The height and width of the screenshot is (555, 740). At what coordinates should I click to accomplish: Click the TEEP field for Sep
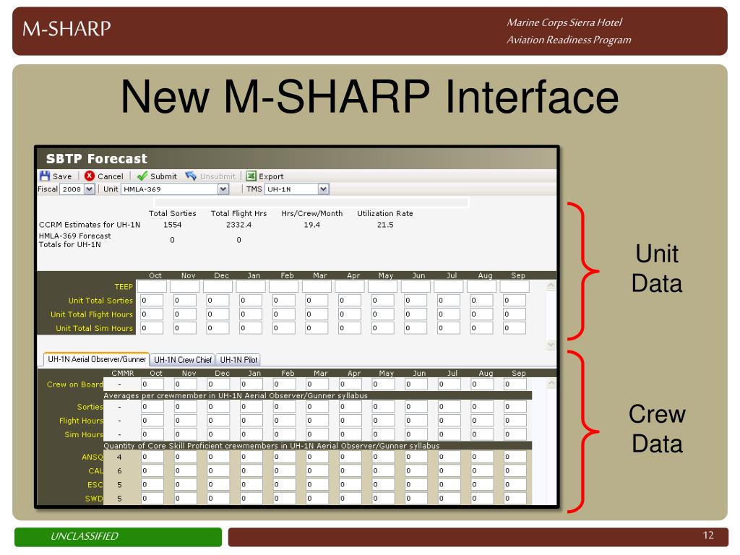515,286
